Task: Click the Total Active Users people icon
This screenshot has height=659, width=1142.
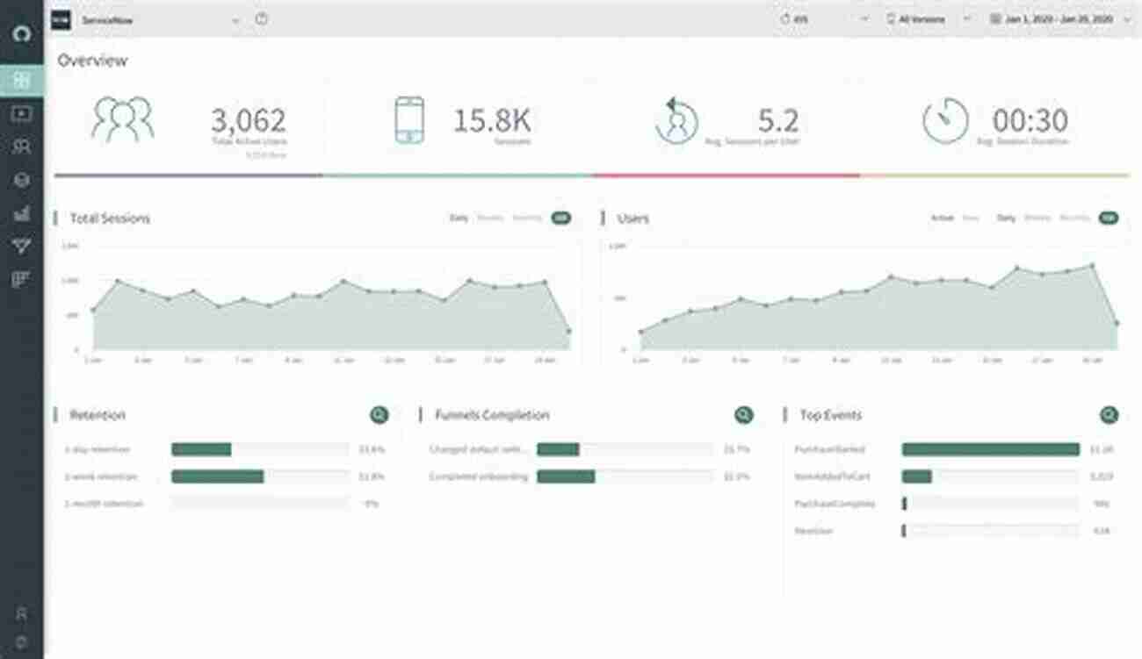Action: [122, 120]
